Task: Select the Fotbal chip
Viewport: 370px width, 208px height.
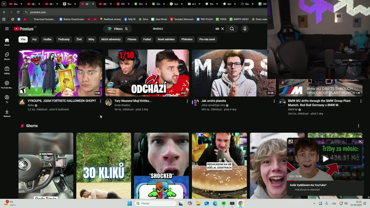Action: 147,39
